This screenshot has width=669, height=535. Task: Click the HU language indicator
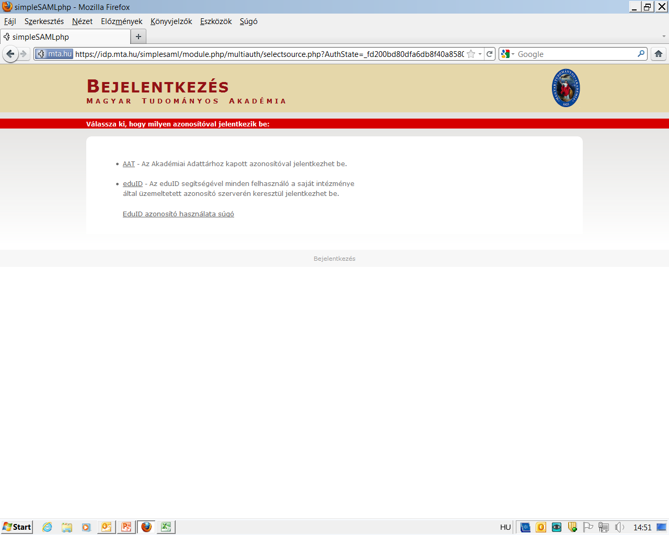click(505, 527)
